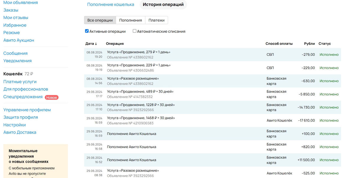Enable the Автоматические списания checkbox
This screenshot has height=178, width=354.
[134, 31]
